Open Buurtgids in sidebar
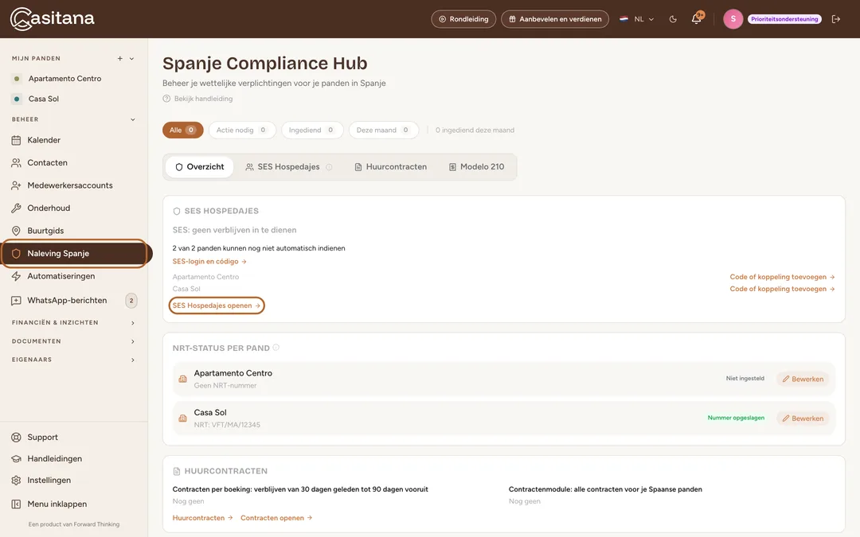Image resolution: width=860 pixels, height=537 pixels. click(45, 231)
